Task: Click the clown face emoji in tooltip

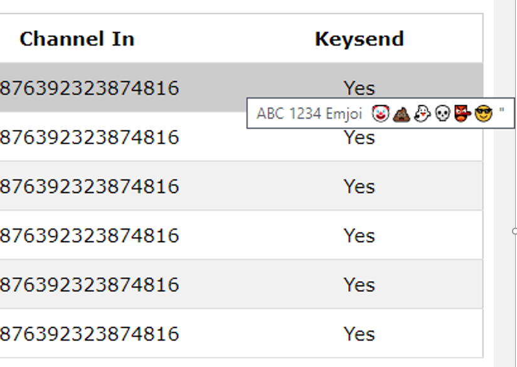Action: 380,114
